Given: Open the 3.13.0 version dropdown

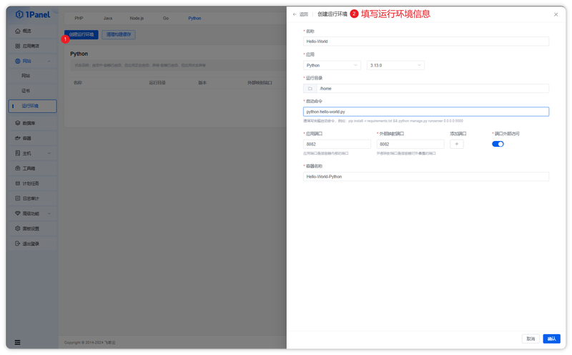Looking at the screenshot, I should pyautogui.click(x=395, y=65).
